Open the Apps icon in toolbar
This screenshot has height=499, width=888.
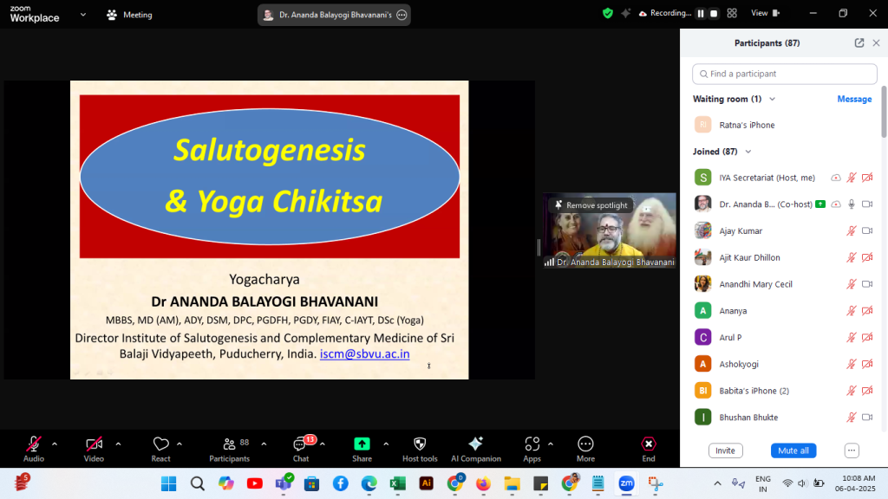pos(532,444)
